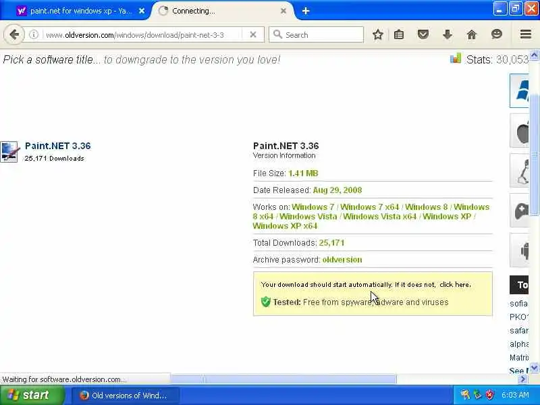Open the Paint.NET 3.36 title link
This screenshot has height=405, width=540.
tap(58, 146)
